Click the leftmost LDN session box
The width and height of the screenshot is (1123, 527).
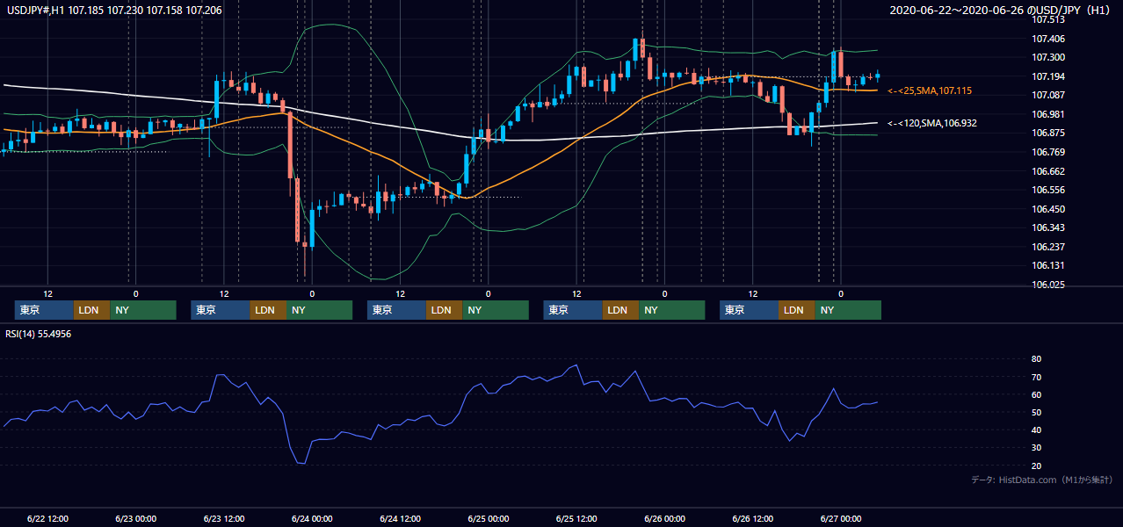(91, 310)
